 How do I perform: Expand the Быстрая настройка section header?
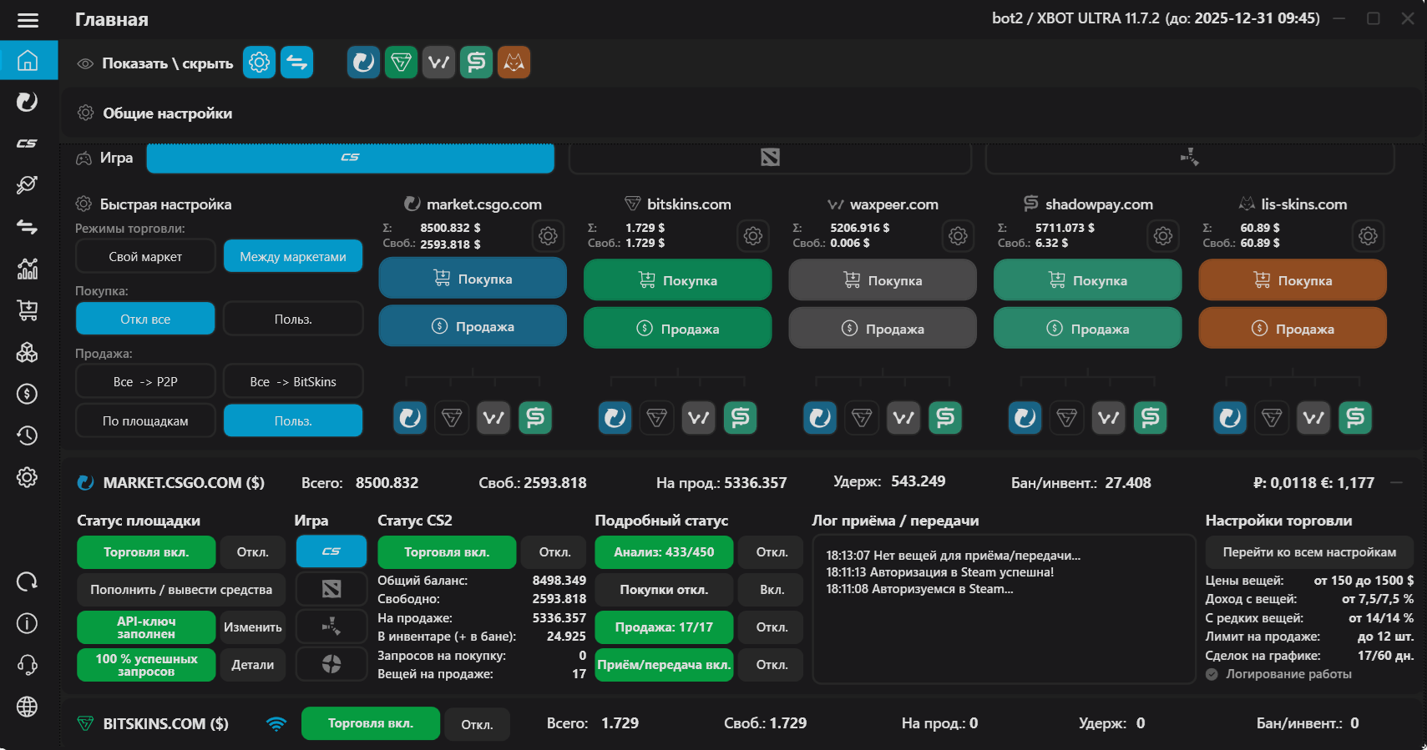pos(165,204)
